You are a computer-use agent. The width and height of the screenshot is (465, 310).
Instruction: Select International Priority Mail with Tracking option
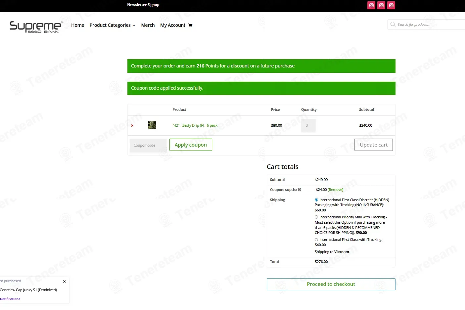pos(316,217)
